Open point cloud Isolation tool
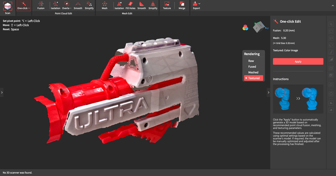The height and width of the screenshot is (176, 336). [55, 6]
